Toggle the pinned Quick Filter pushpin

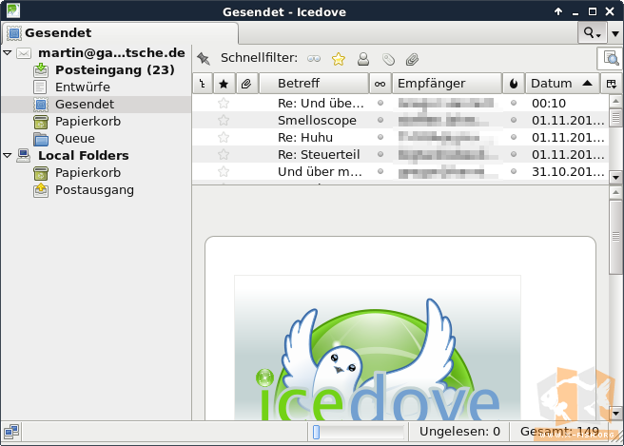(204, 59)
